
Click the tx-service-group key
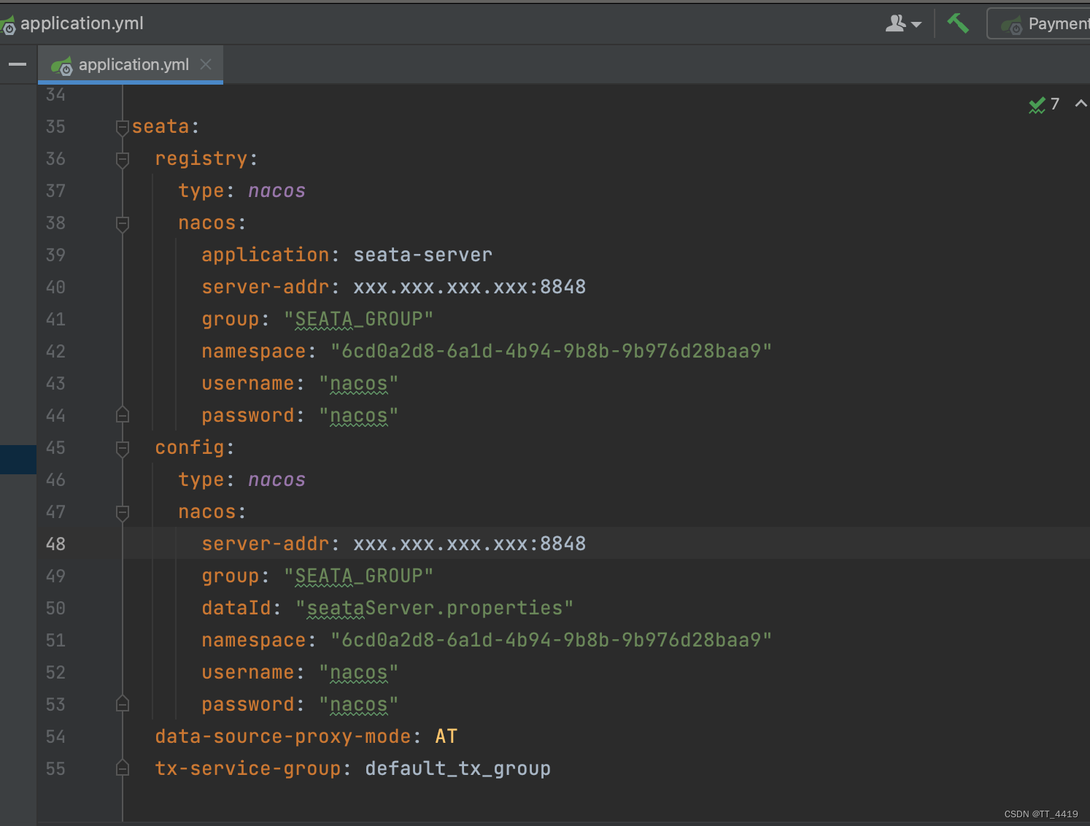click(x=248, y=769)
